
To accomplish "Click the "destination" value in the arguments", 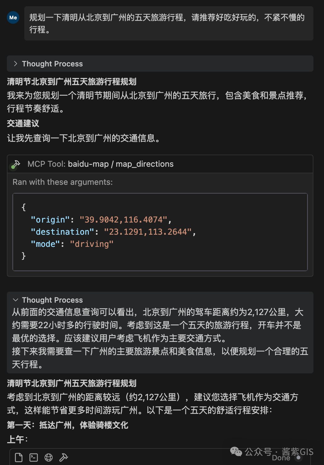I will point(148,232).
